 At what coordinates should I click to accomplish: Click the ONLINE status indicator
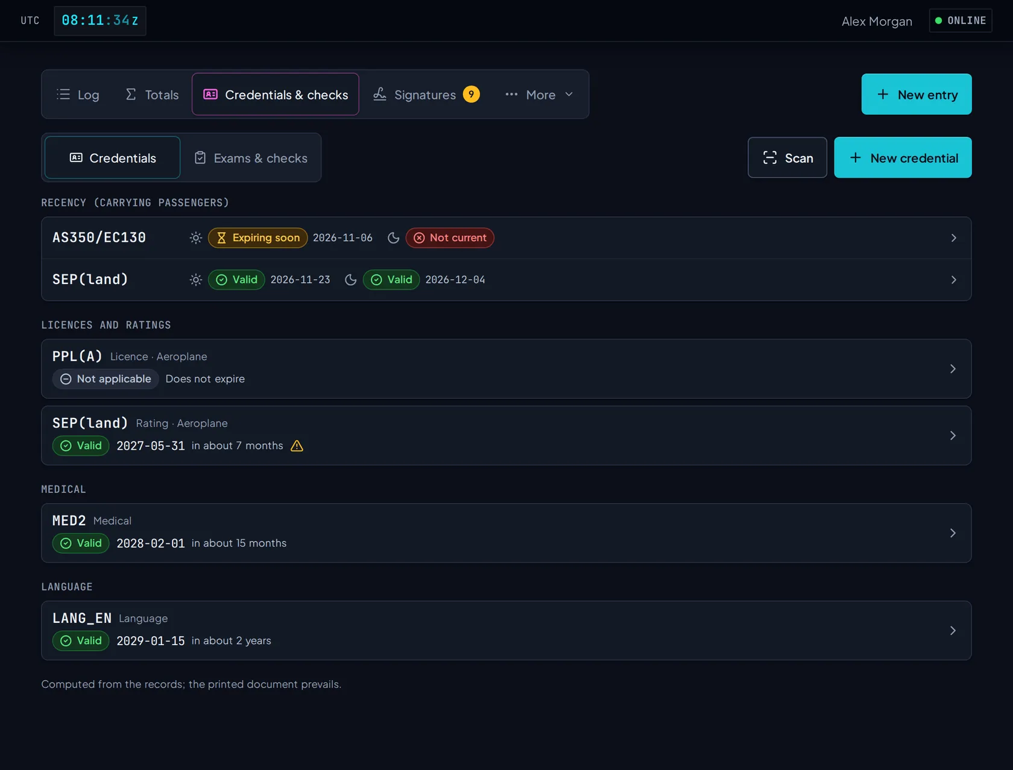[961, 21]
